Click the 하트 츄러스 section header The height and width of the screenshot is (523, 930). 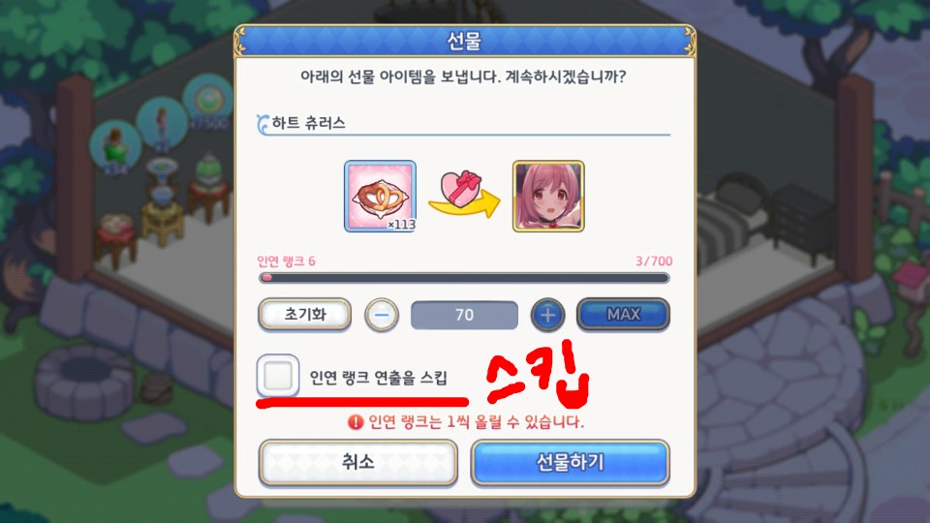tap(308, 123)
